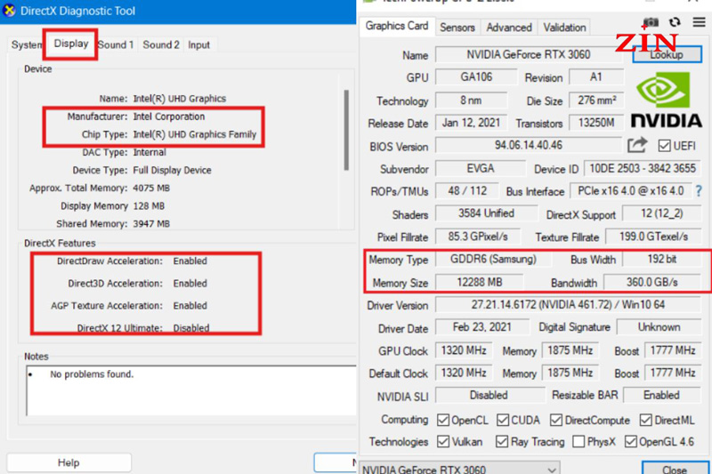
Task: Click the Digital Signature field Unknown
Action: point(659,327)
